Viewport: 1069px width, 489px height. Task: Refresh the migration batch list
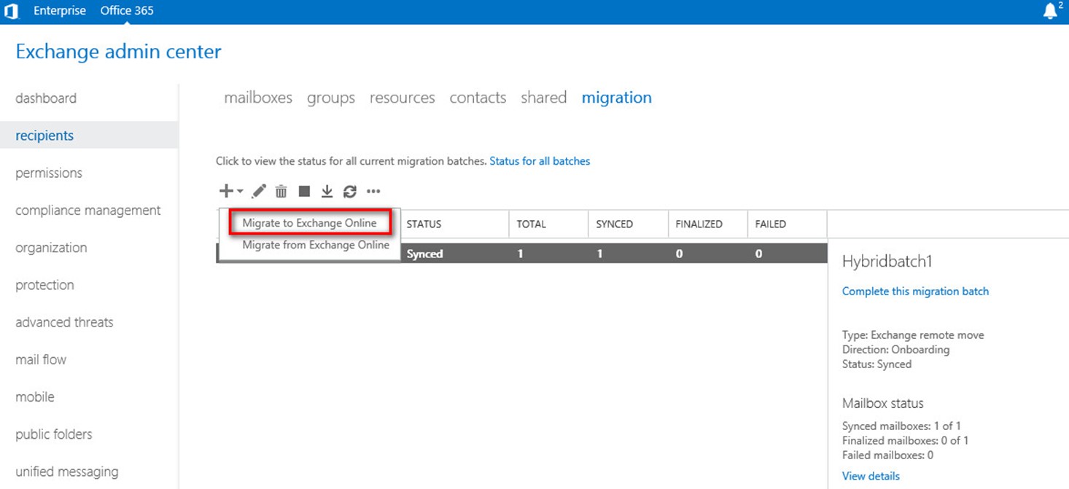350,191
